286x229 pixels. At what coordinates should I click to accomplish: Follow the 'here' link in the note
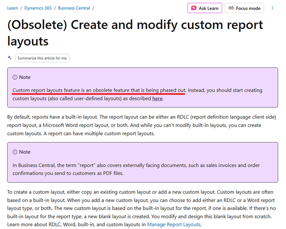coord(157,99)
